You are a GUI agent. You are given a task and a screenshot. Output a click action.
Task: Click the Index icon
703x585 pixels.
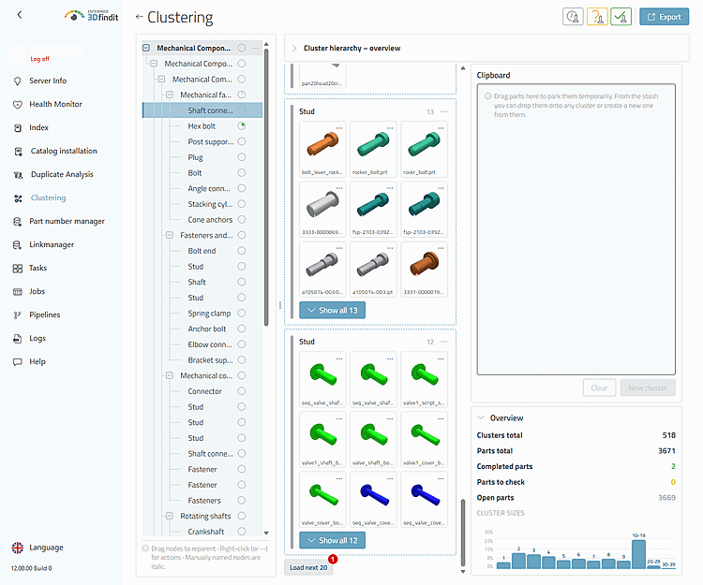click(x=18, y=128)
